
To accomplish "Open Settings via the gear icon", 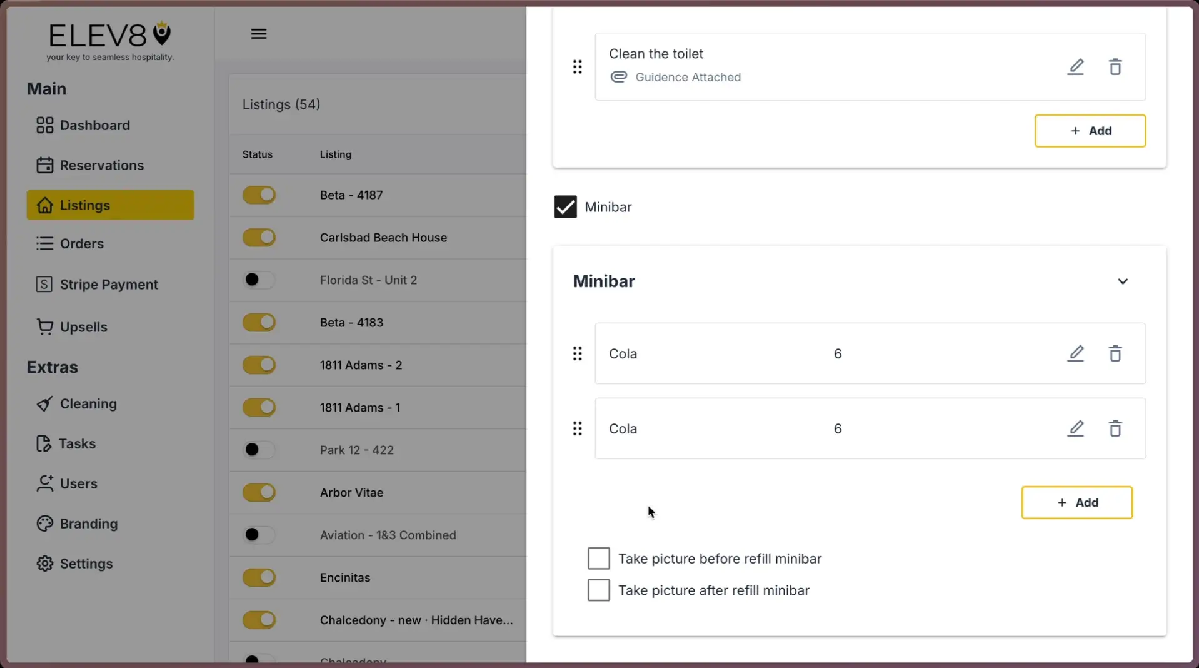I will click(43, 563).
